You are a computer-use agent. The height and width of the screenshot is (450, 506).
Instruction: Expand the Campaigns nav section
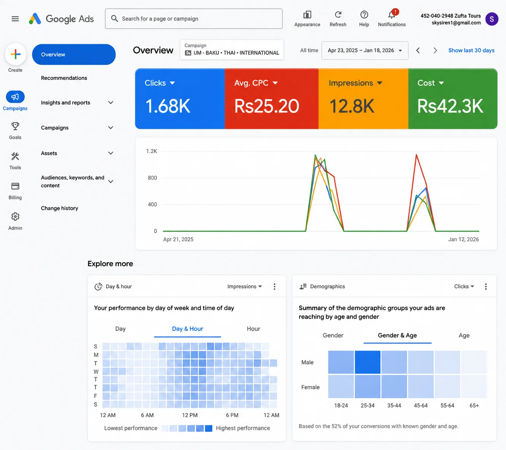point(111,128)
